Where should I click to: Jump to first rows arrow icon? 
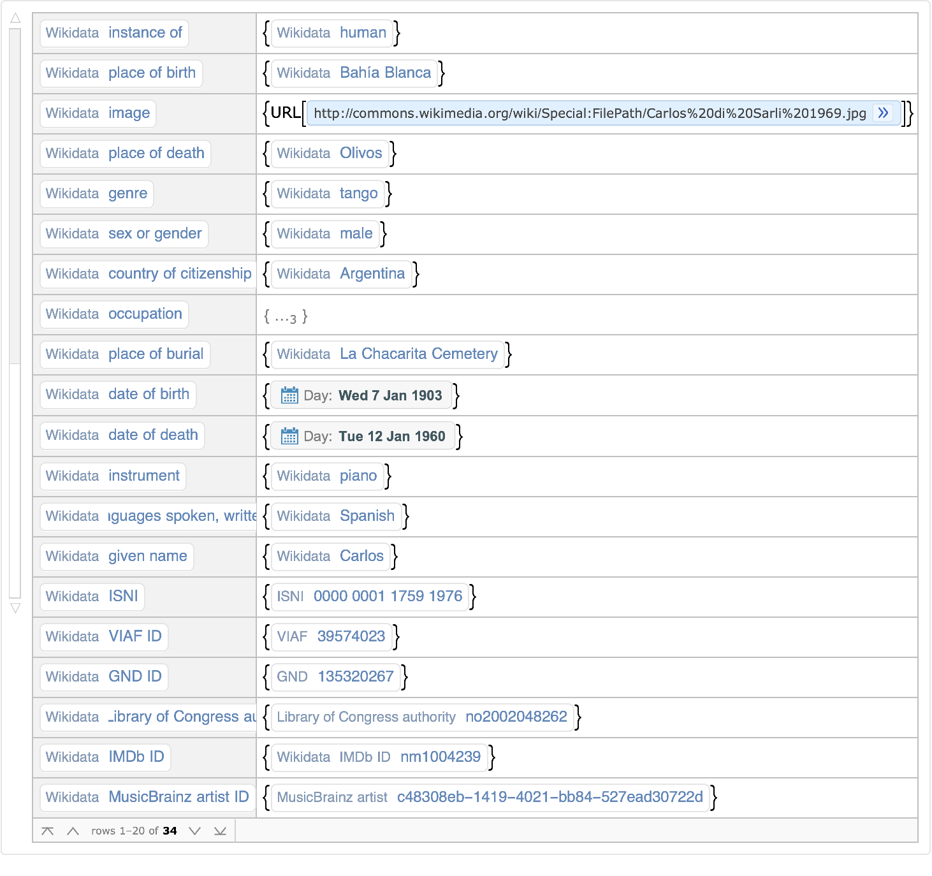pos(47,831)
